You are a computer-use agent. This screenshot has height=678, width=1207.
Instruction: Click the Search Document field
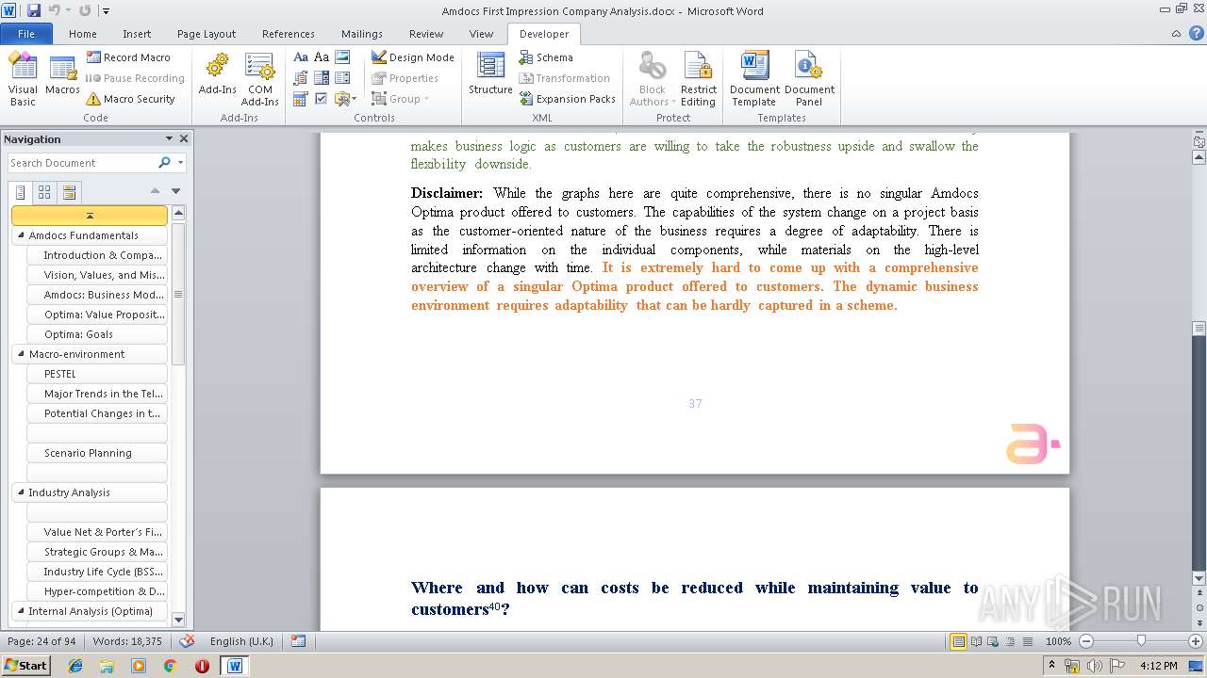click(82, 163)
